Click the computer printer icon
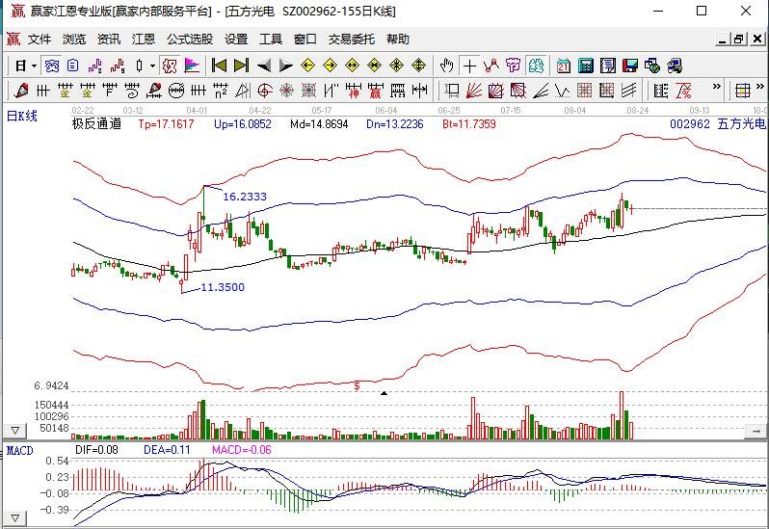Viewport: 769px width, 529px height. pyautogui.click(x=675, y=66)
